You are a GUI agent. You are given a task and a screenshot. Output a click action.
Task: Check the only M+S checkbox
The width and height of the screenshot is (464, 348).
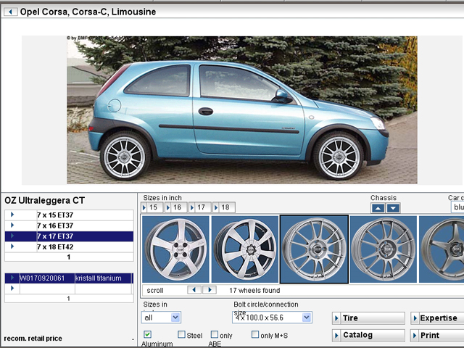click(x=254, y=334)
